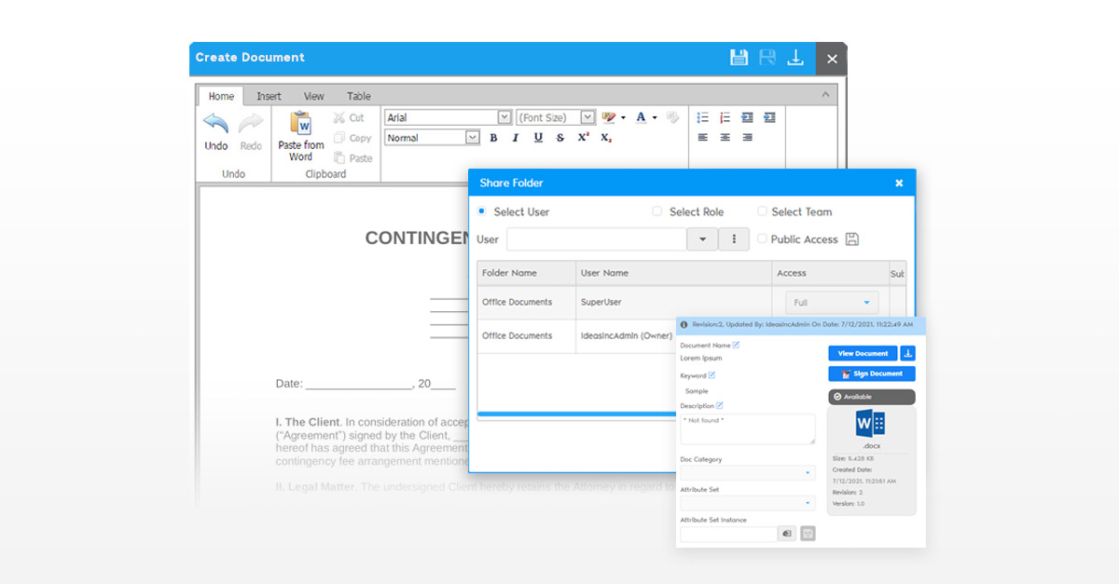1119x584 pixels.
Task: Toggle Strikethrough formatting
Action: (560, 138)
